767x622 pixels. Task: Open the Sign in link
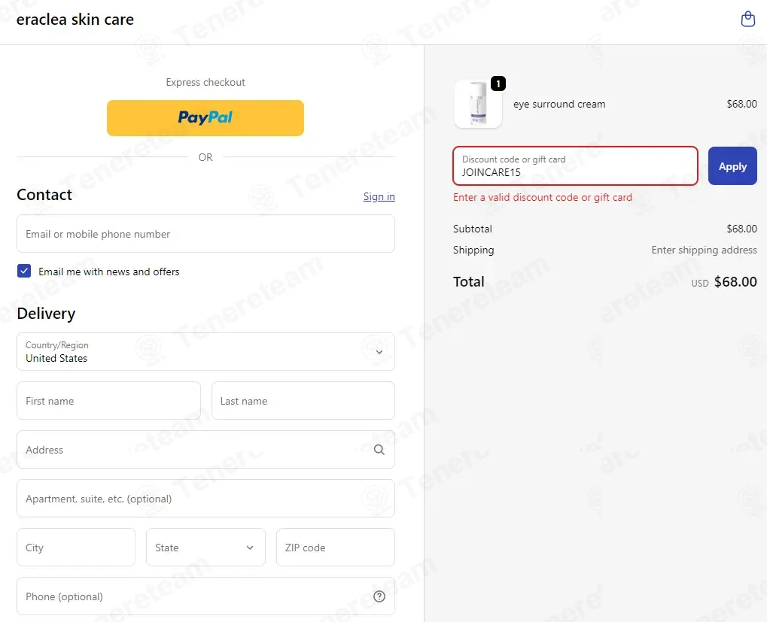(379, 196)
